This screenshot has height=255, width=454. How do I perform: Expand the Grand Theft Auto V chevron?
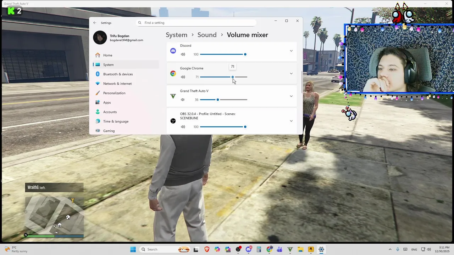click(291, 96)
